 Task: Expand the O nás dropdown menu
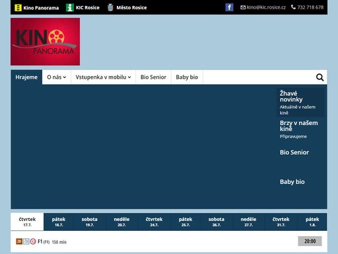[57, 77]
